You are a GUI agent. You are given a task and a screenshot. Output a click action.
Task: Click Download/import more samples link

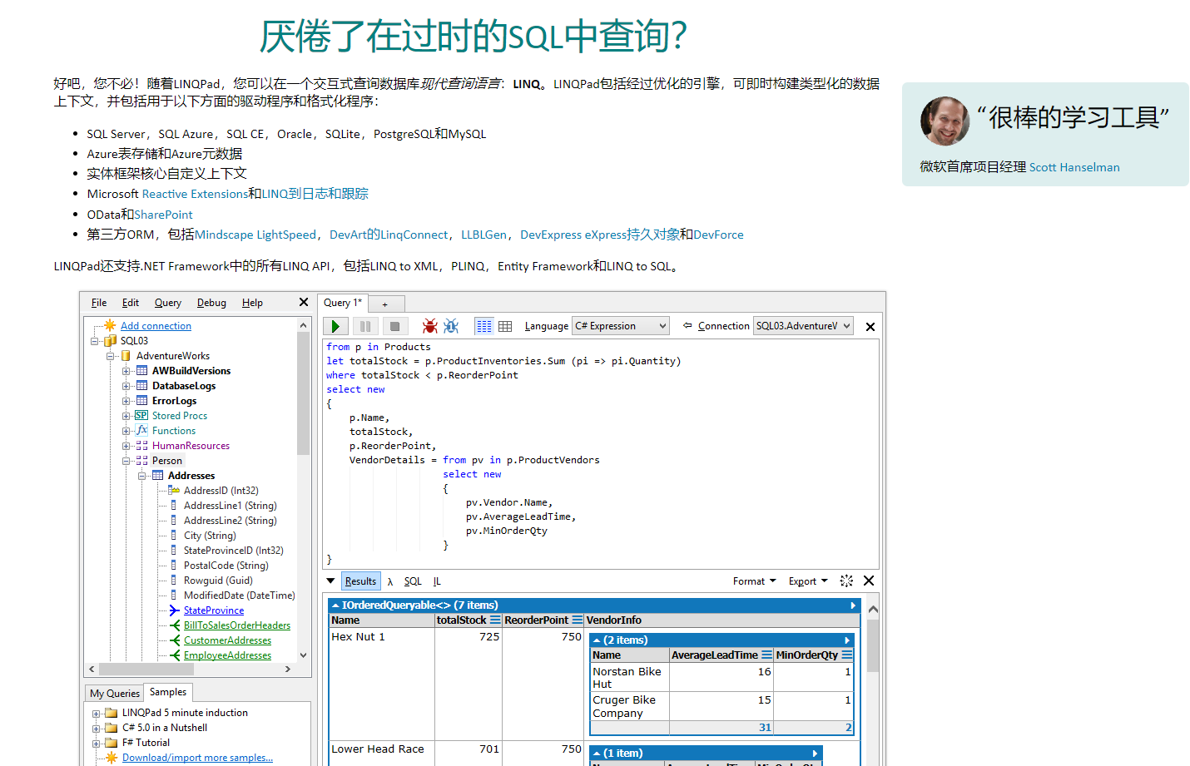coord(197,758)
